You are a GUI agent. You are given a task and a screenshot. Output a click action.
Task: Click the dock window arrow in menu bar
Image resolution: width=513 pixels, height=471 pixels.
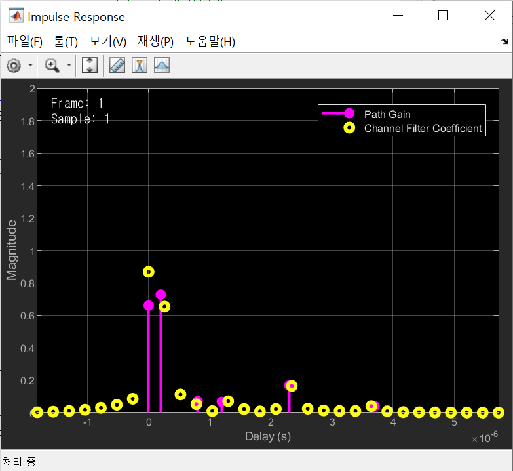point(504,41)
